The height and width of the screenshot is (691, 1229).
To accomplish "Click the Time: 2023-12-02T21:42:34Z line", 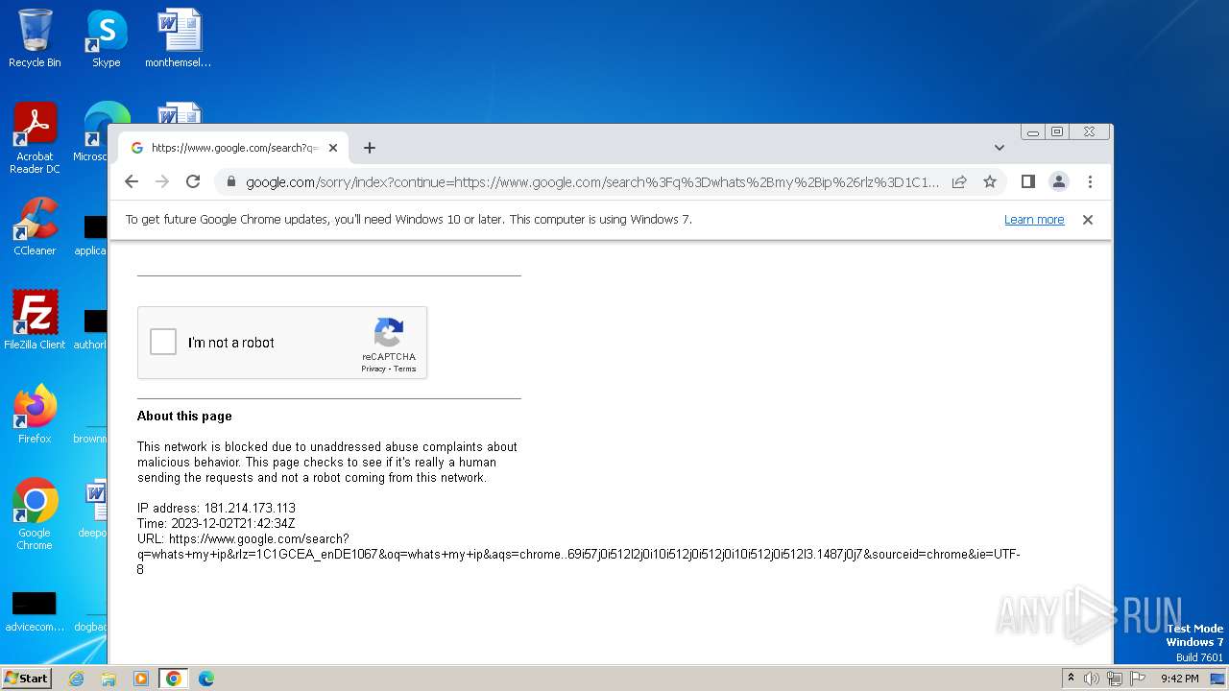I will tap(216, 523).
